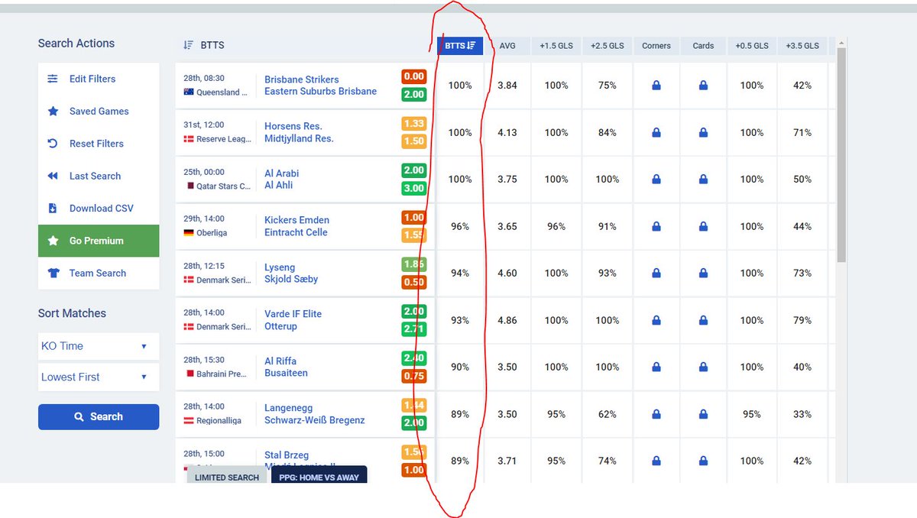Image resolution: width=917 pixels, height=518 pixels.
Task: Click the Reset Filters circular arrow icon
Action: click(53, 144)
